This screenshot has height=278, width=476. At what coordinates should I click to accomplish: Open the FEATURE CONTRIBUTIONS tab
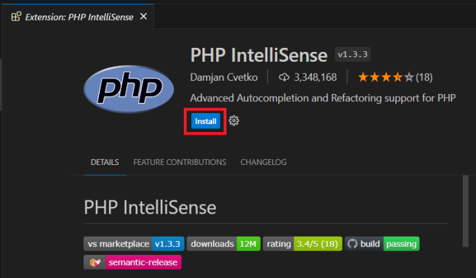click(180, 162)
